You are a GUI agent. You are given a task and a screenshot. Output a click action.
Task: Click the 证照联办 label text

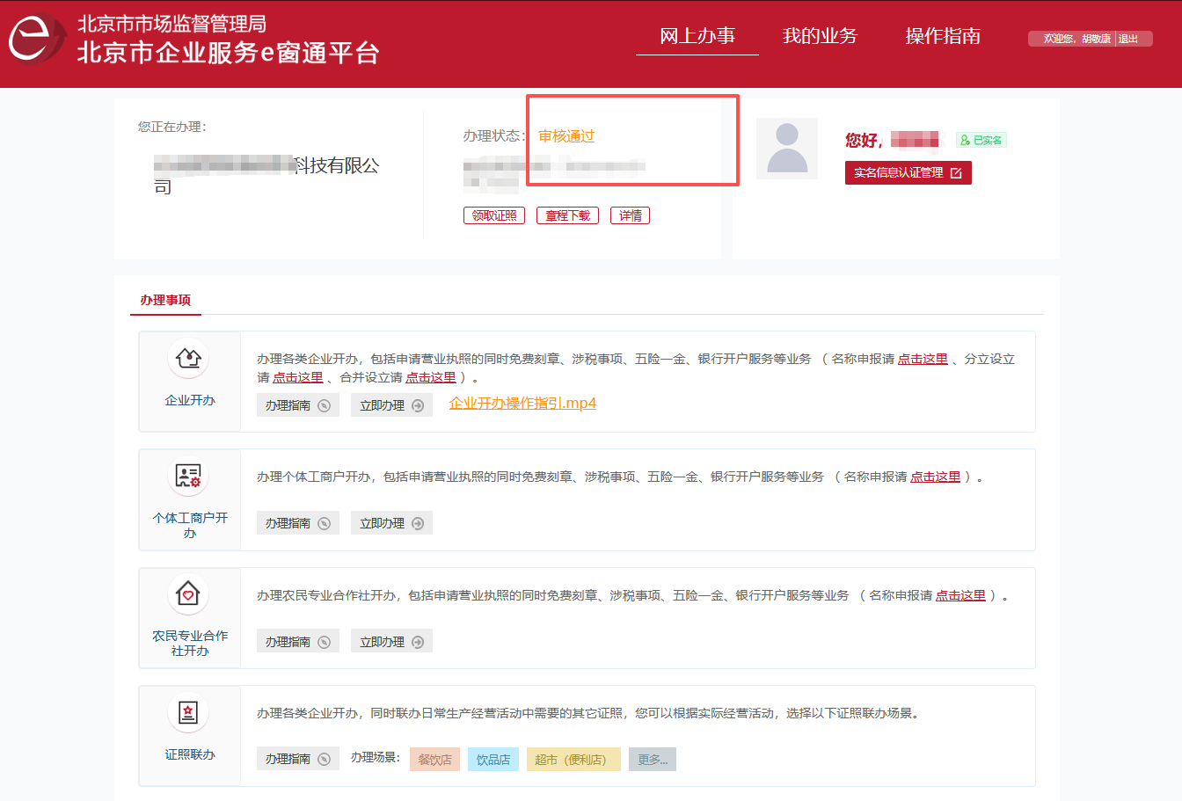point(190,754)
